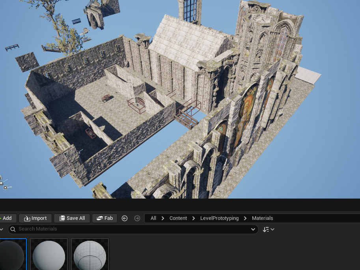Viewport: 360px width, 270px height.
Task: Select the grid wireframe sphere material
Action: (90, 255)
